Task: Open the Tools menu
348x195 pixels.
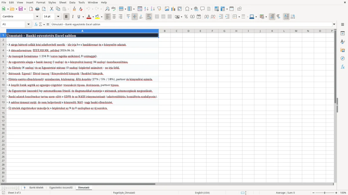Action: point(81,2)
